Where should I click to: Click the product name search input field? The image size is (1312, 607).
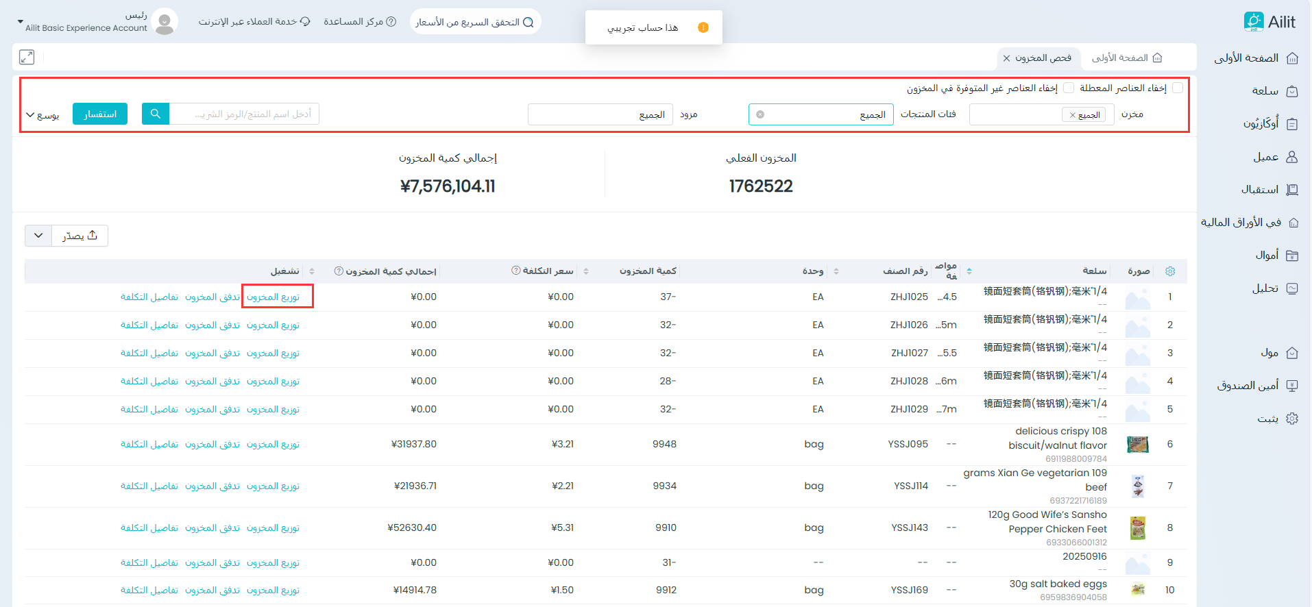click(x=245, y=114)
